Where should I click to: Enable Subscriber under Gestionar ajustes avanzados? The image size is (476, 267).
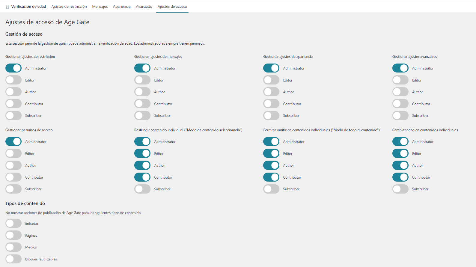(x=400, y=115)
